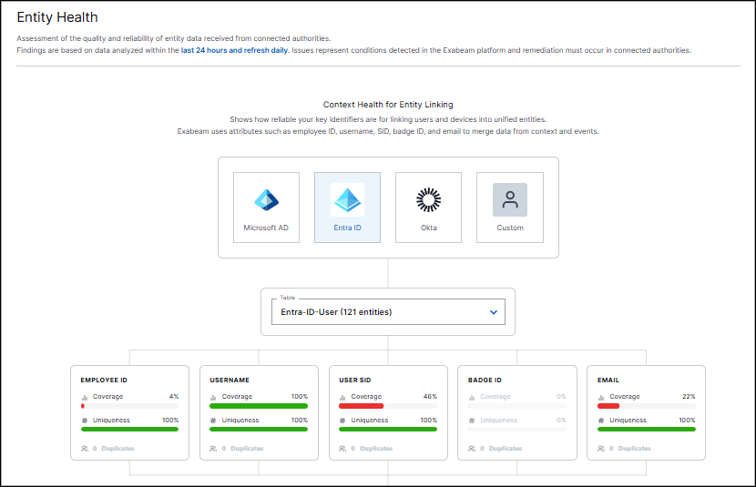Click the Badge ID Duplicates people icon
The image size is (756, 487).
tap(472, 449)
